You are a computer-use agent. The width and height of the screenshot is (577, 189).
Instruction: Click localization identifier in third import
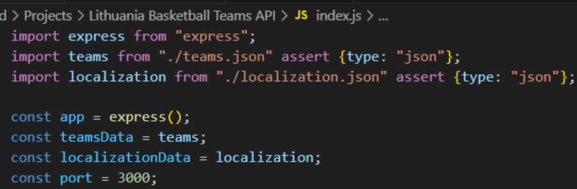coord(117,77)
